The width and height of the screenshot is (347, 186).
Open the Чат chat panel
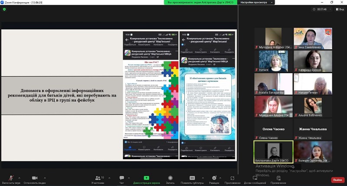click(122, 178)
